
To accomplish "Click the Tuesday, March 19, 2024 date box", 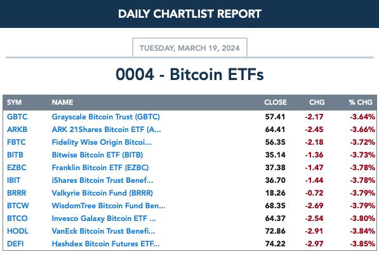I will (190, 48).
